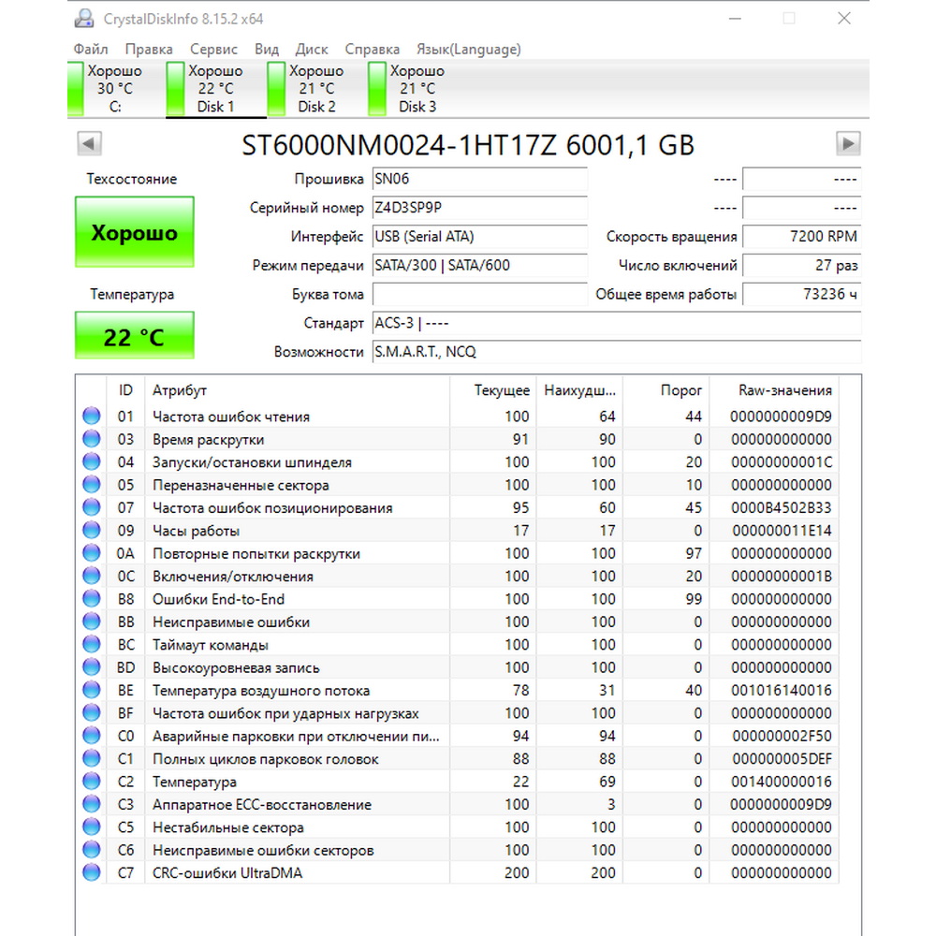The height and width of the screenshot is (936, 936).
Task: Click status orb for attribute 04 row
Action: pos(92,461)
